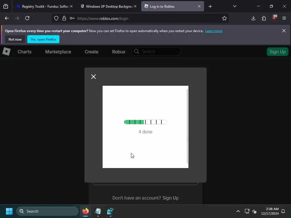Click the green Sign Up button
The height and width of the screenshot is (218, 291).
(277, 52)
